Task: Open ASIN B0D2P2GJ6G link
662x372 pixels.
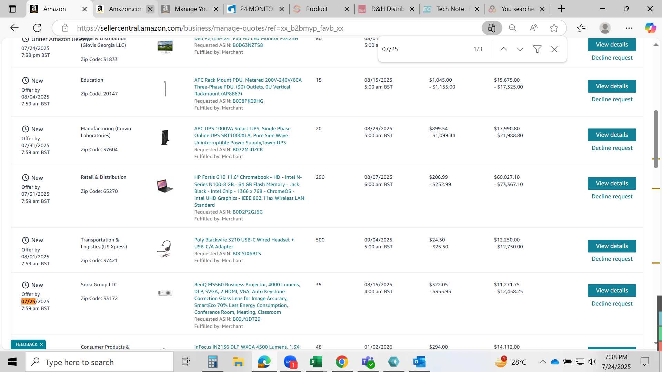Action: coord(248,212)
